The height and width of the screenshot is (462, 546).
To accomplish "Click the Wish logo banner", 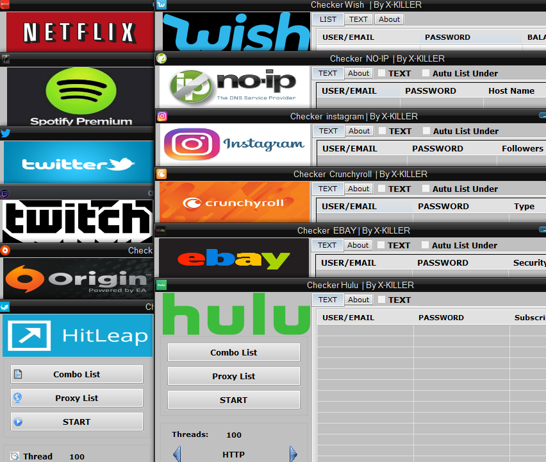I will [x=236, y=31].
